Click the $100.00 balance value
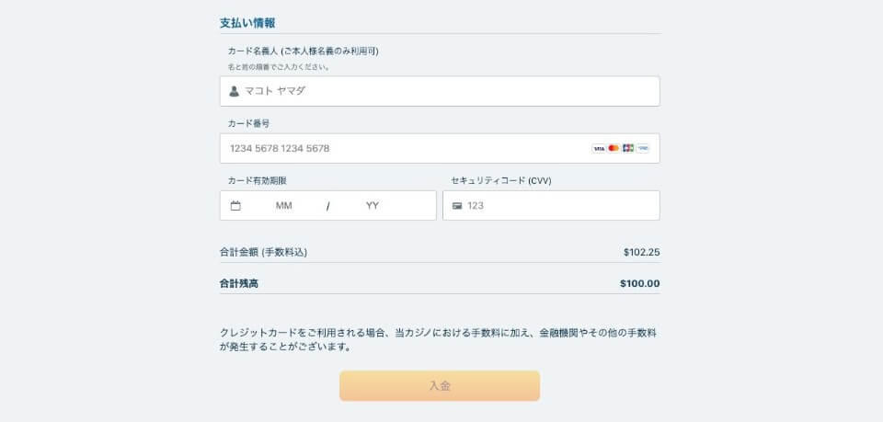Image resolution: width=883 pixels, height=422 pixels. click(640, 283)
